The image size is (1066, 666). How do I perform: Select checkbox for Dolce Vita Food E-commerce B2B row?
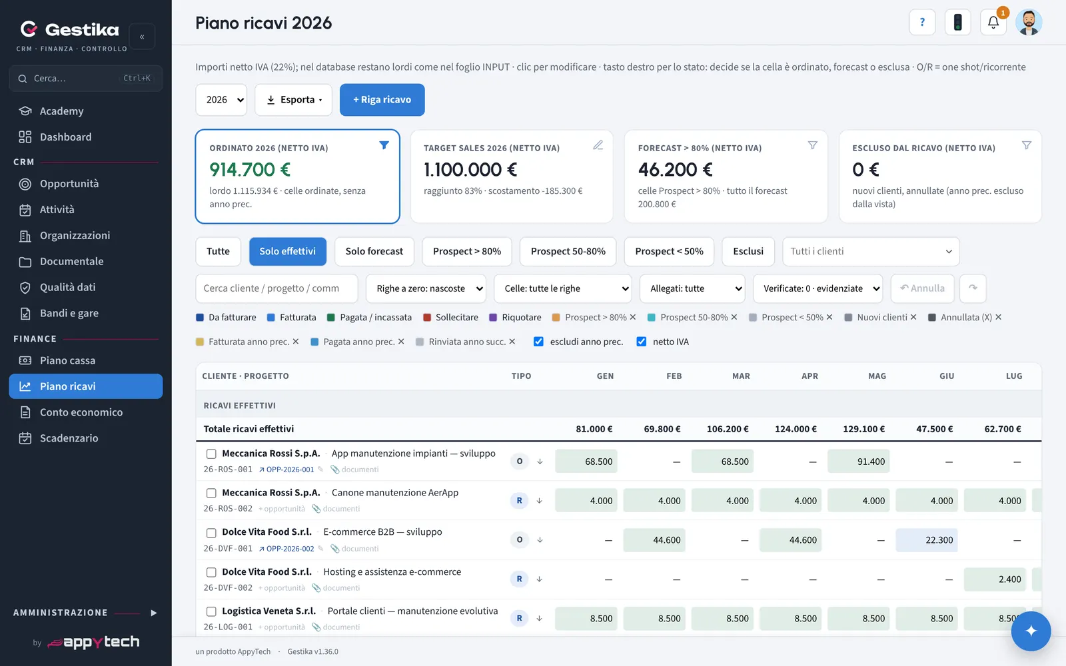click(211, 533)
